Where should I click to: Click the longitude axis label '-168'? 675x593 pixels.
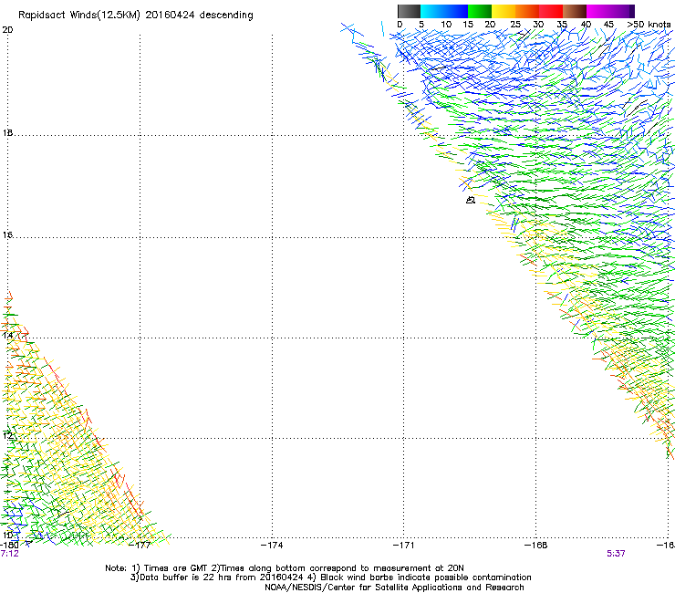pyautogui.click(x=536, y=546)
